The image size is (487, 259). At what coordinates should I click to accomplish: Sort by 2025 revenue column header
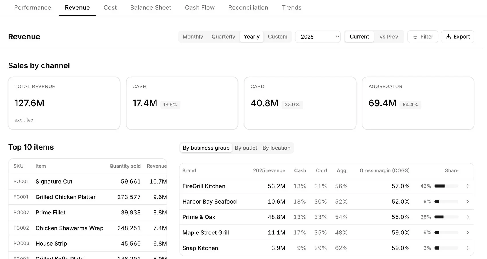(x=269, y=170)
